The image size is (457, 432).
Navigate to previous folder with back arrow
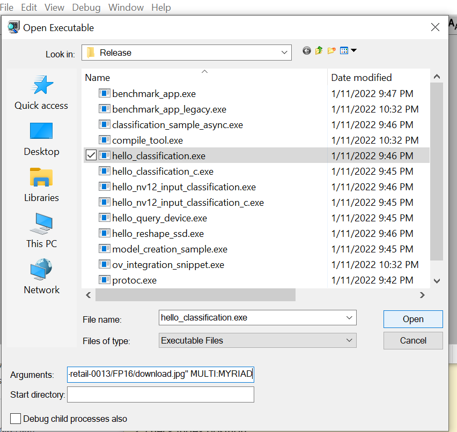click(x=306, y=50)
